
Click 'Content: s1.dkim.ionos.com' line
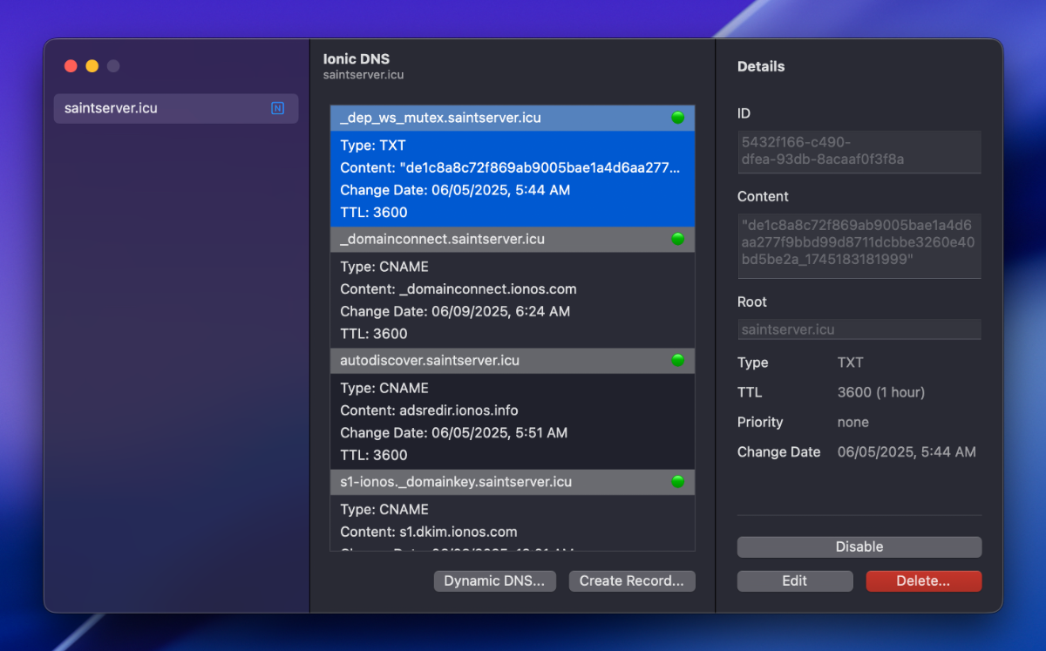(x=429, y=532)
